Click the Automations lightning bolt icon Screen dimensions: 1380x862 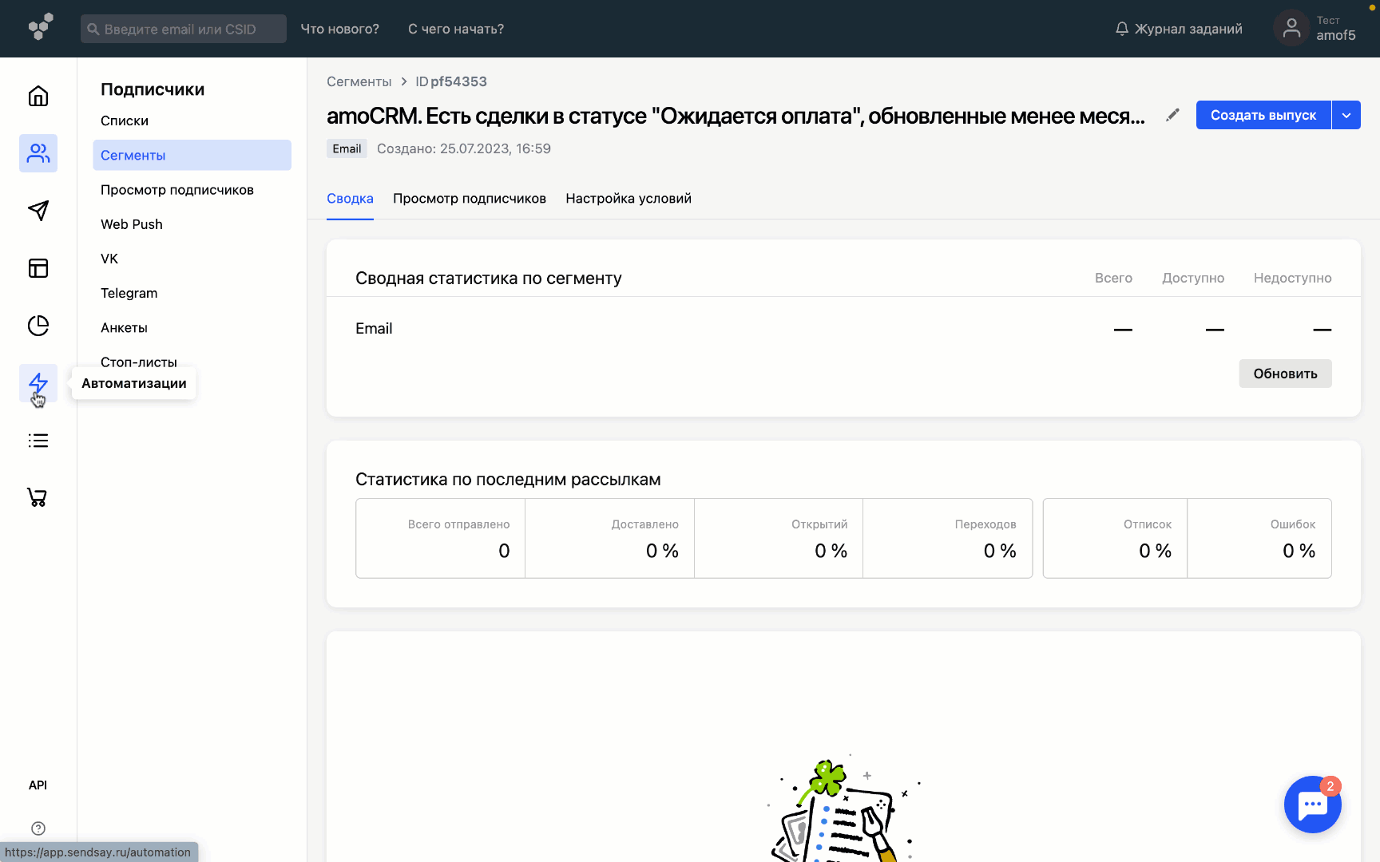point(38,383)
